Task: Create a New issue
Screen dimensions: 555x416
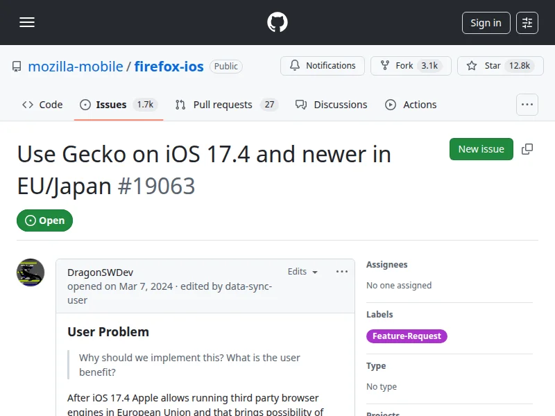Action: pos(481,149)
